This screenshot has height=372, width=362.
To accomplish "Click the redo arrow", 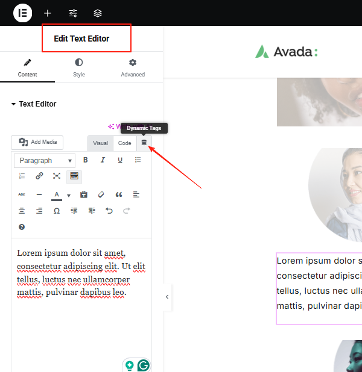I will pyautogui.click(x=127, y=211).
